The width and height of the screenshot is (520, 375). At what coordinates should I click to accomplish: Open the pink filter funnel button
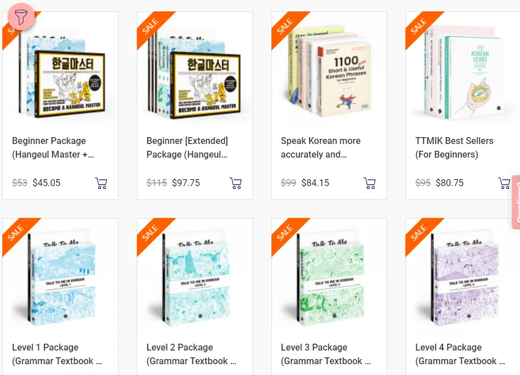click(x=21, y=17)
